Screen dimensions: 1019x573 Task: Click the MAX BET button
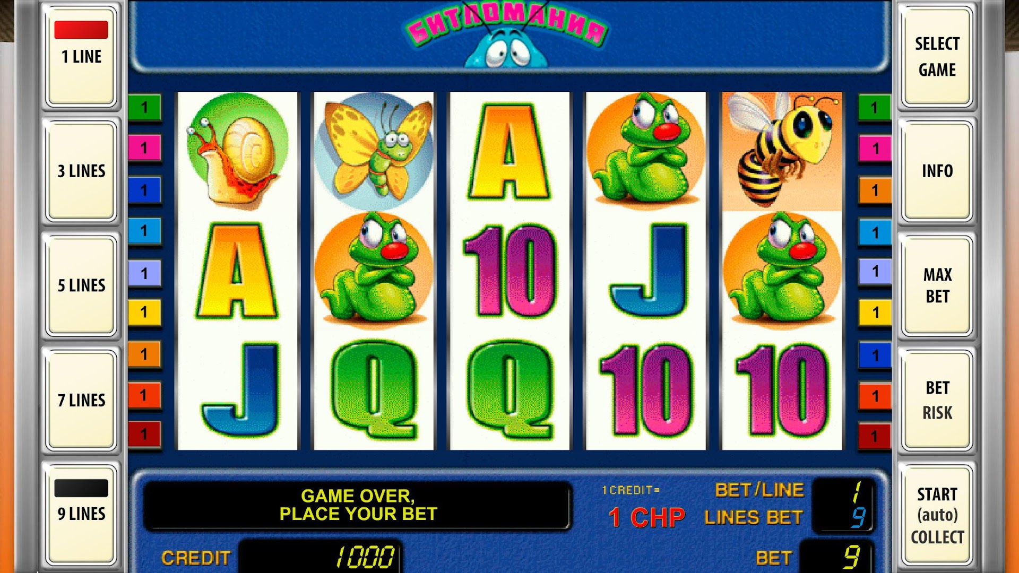coord(937,285)
